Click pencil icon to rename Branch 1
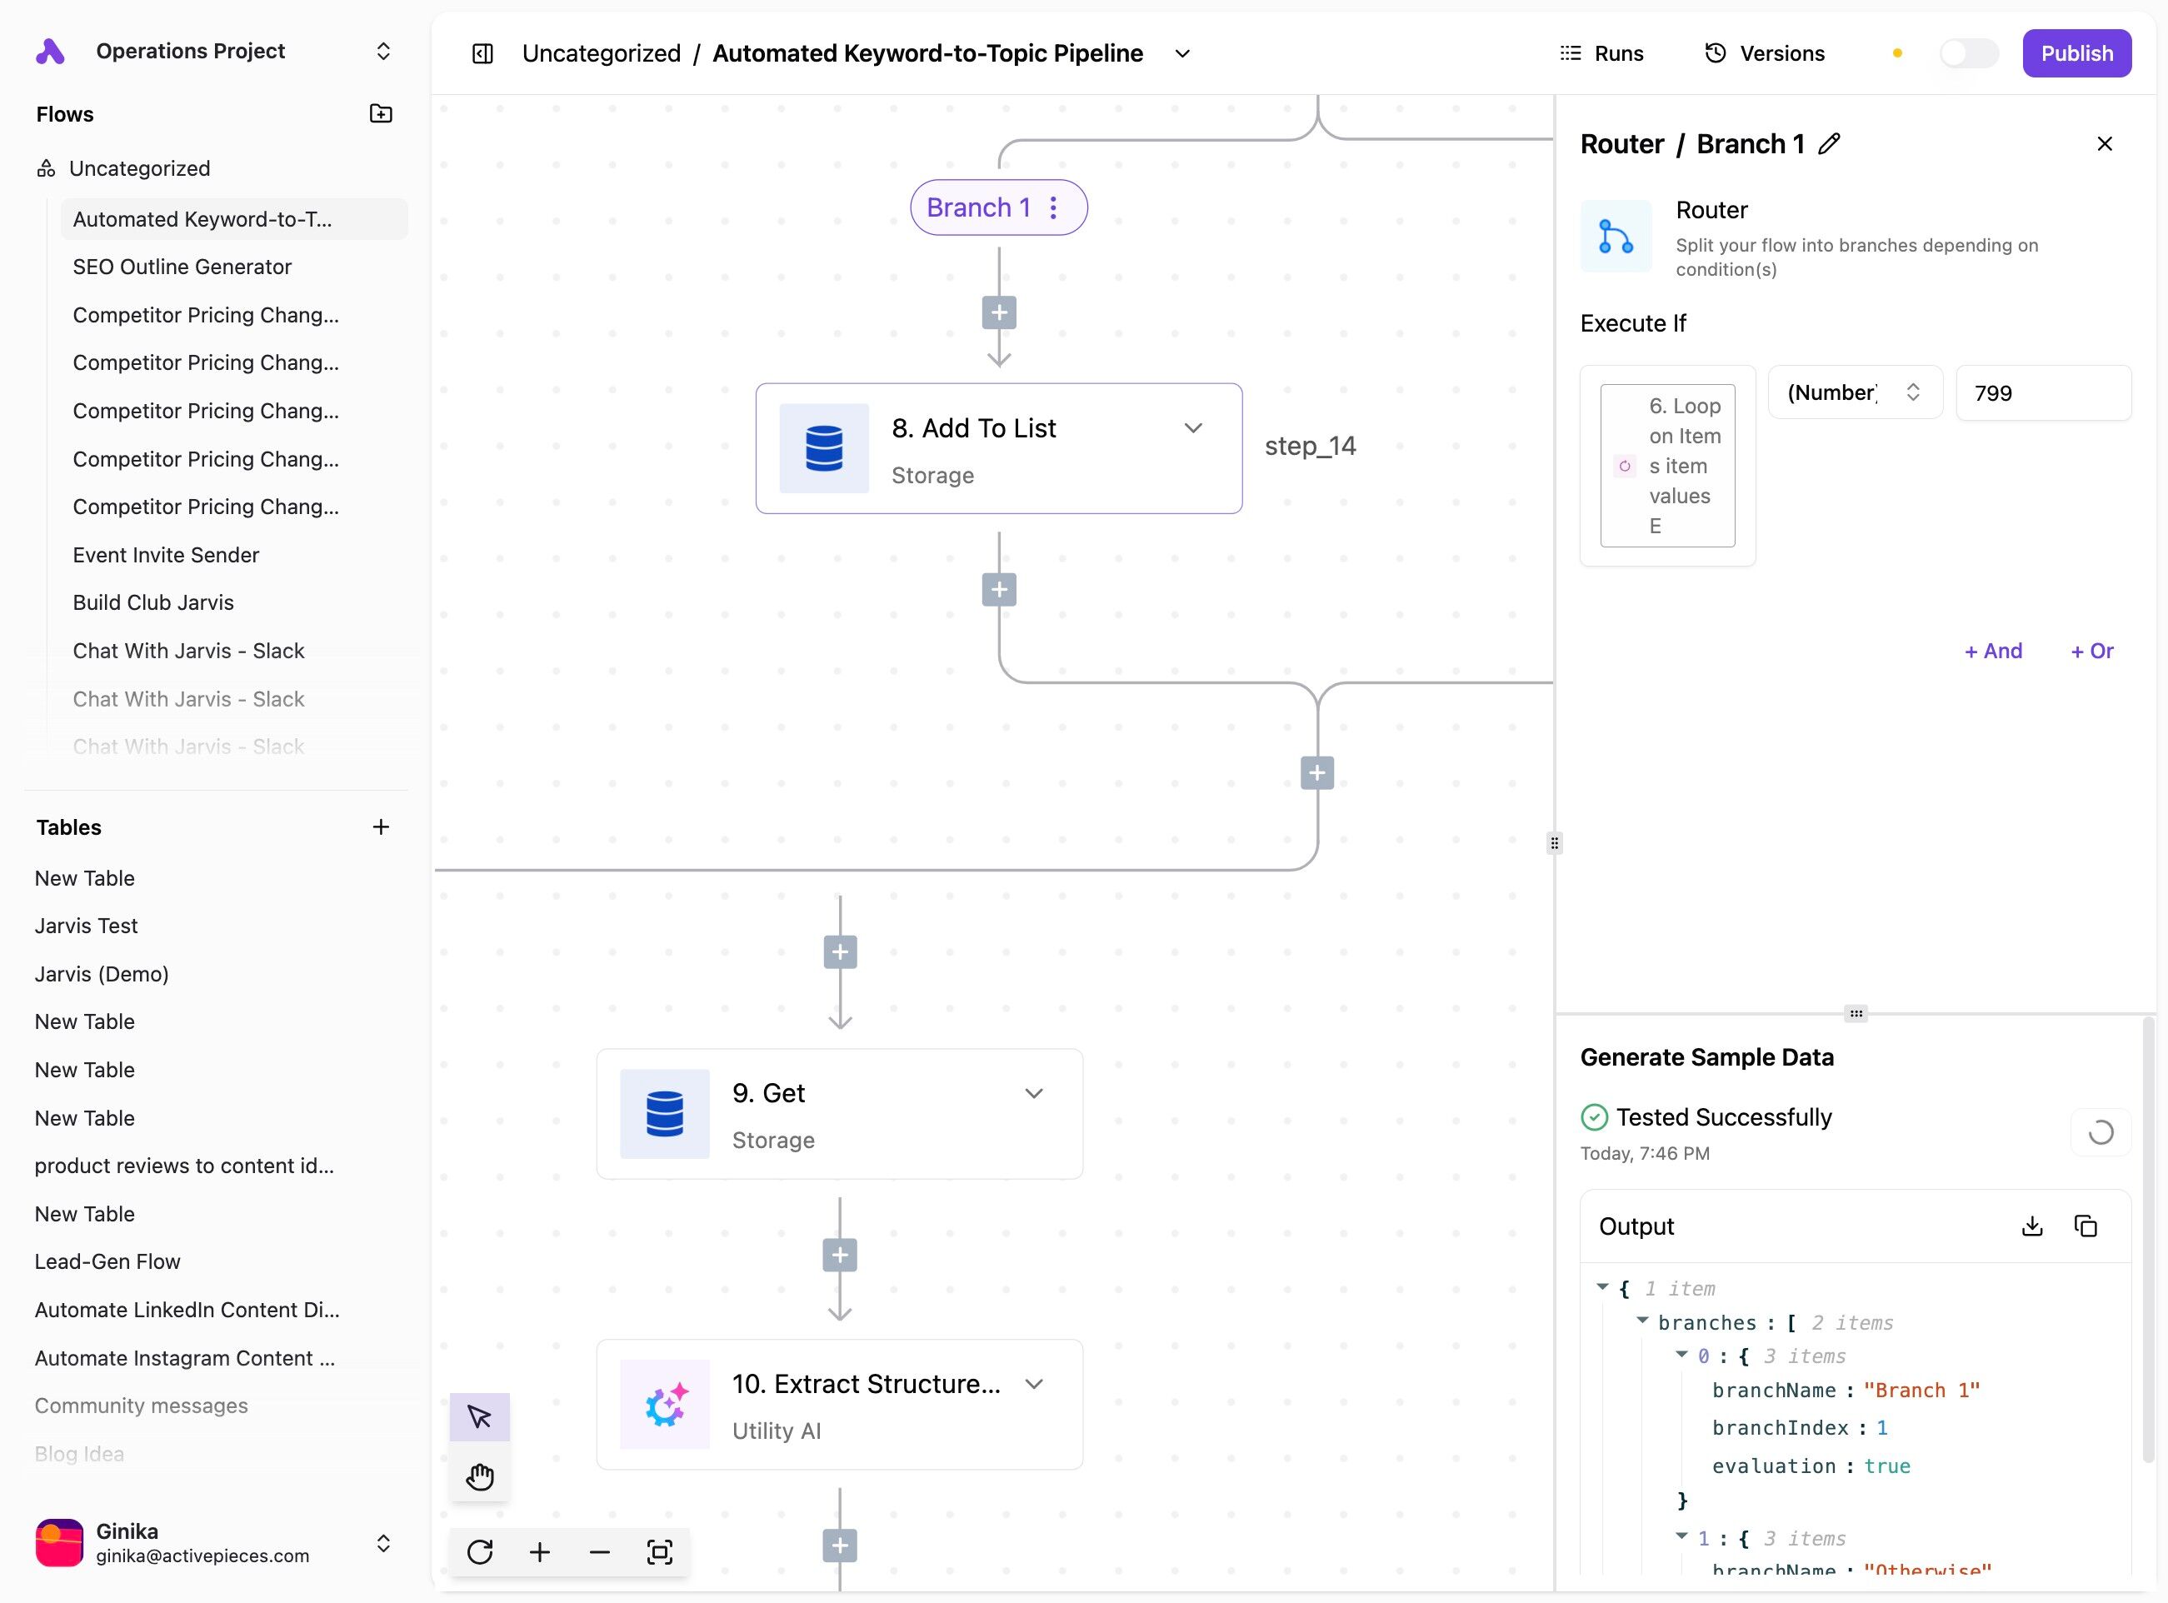 tap(1830, 143)
